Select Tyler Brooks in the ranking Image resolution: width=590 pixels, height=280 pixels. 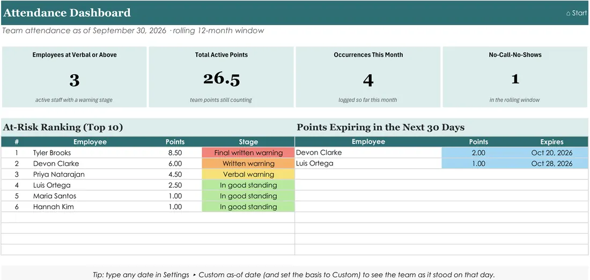pyautogui.click(x=52, y=153)
